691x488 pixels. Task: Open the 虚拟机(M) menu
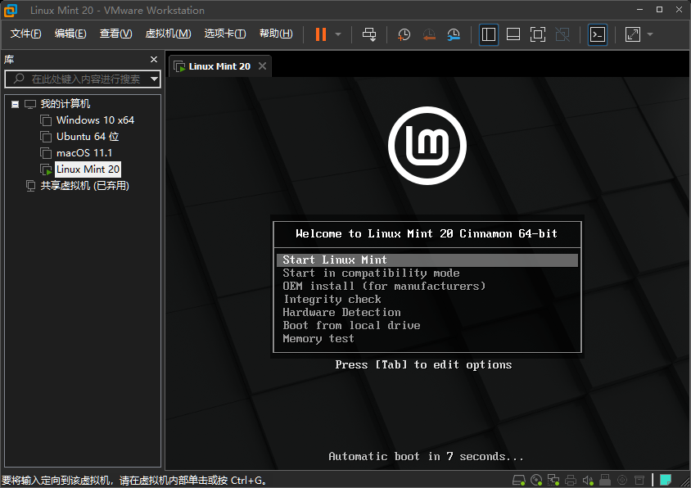coord(168,34)
